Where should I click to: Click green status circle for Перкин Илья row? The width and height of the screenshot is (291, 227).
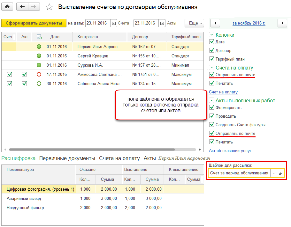click(39, 47)
